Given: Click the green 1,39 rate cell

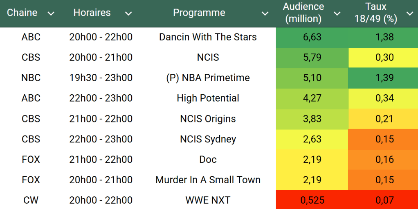Looking at the screenshot, I should click(384, 78).
